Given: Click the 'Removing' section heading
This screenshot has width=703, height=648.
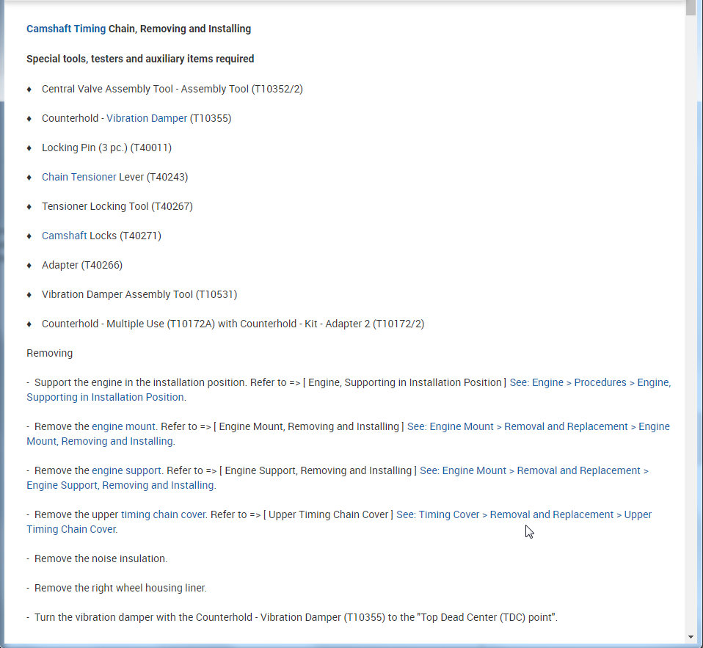Looking at the screenshot, I should [x=49, y=354].
